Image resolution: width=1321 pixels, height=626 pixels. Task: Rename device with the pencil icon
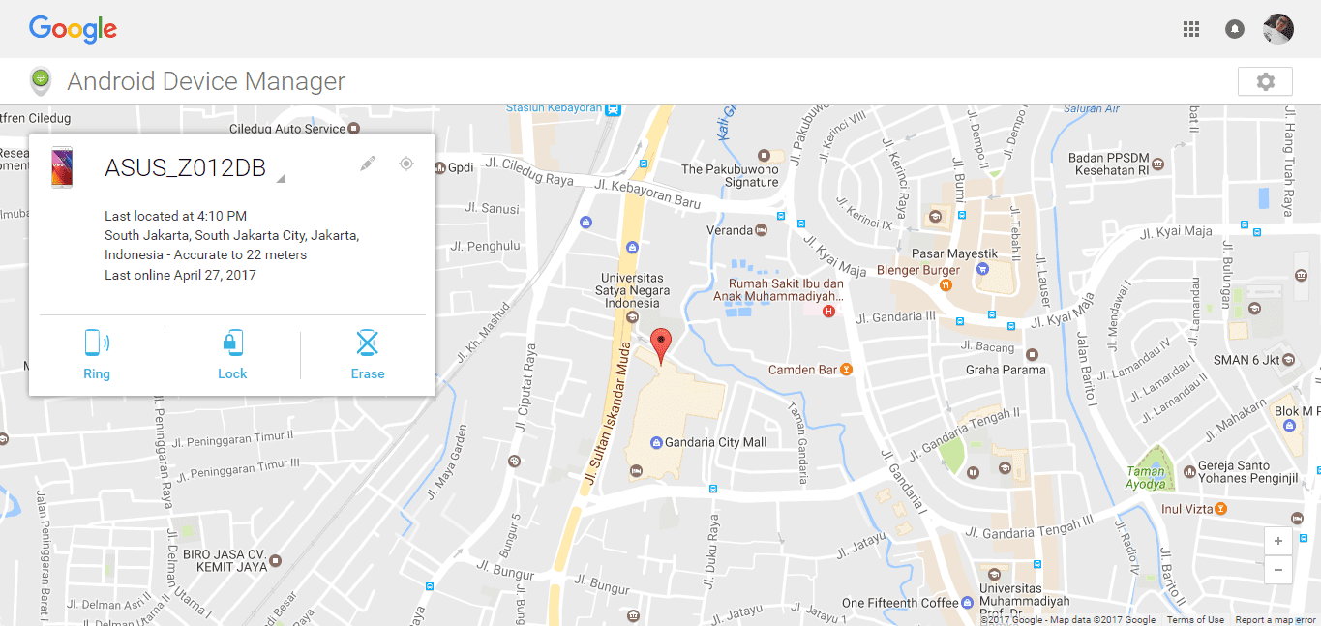(x=368, y=164)
